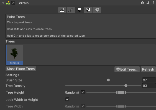The image size is (156, 110).
Task: Toggle Tree Height Random checkbox
Action: [x=83, y=92]
